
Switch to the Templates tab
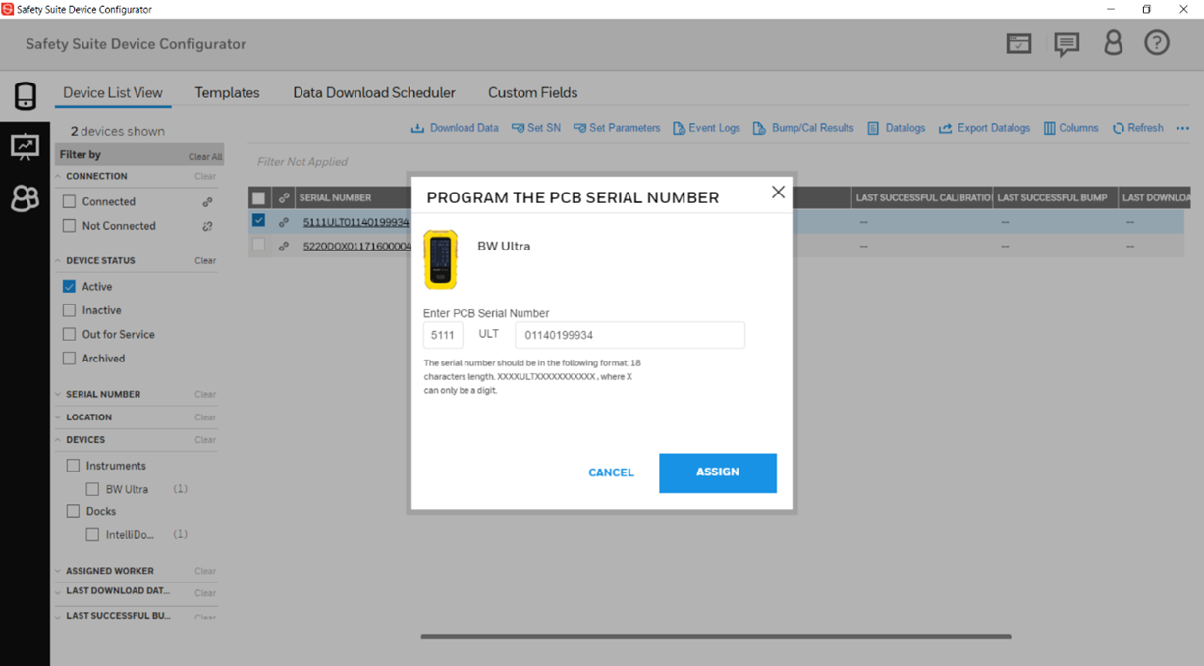tap(227, 92)
